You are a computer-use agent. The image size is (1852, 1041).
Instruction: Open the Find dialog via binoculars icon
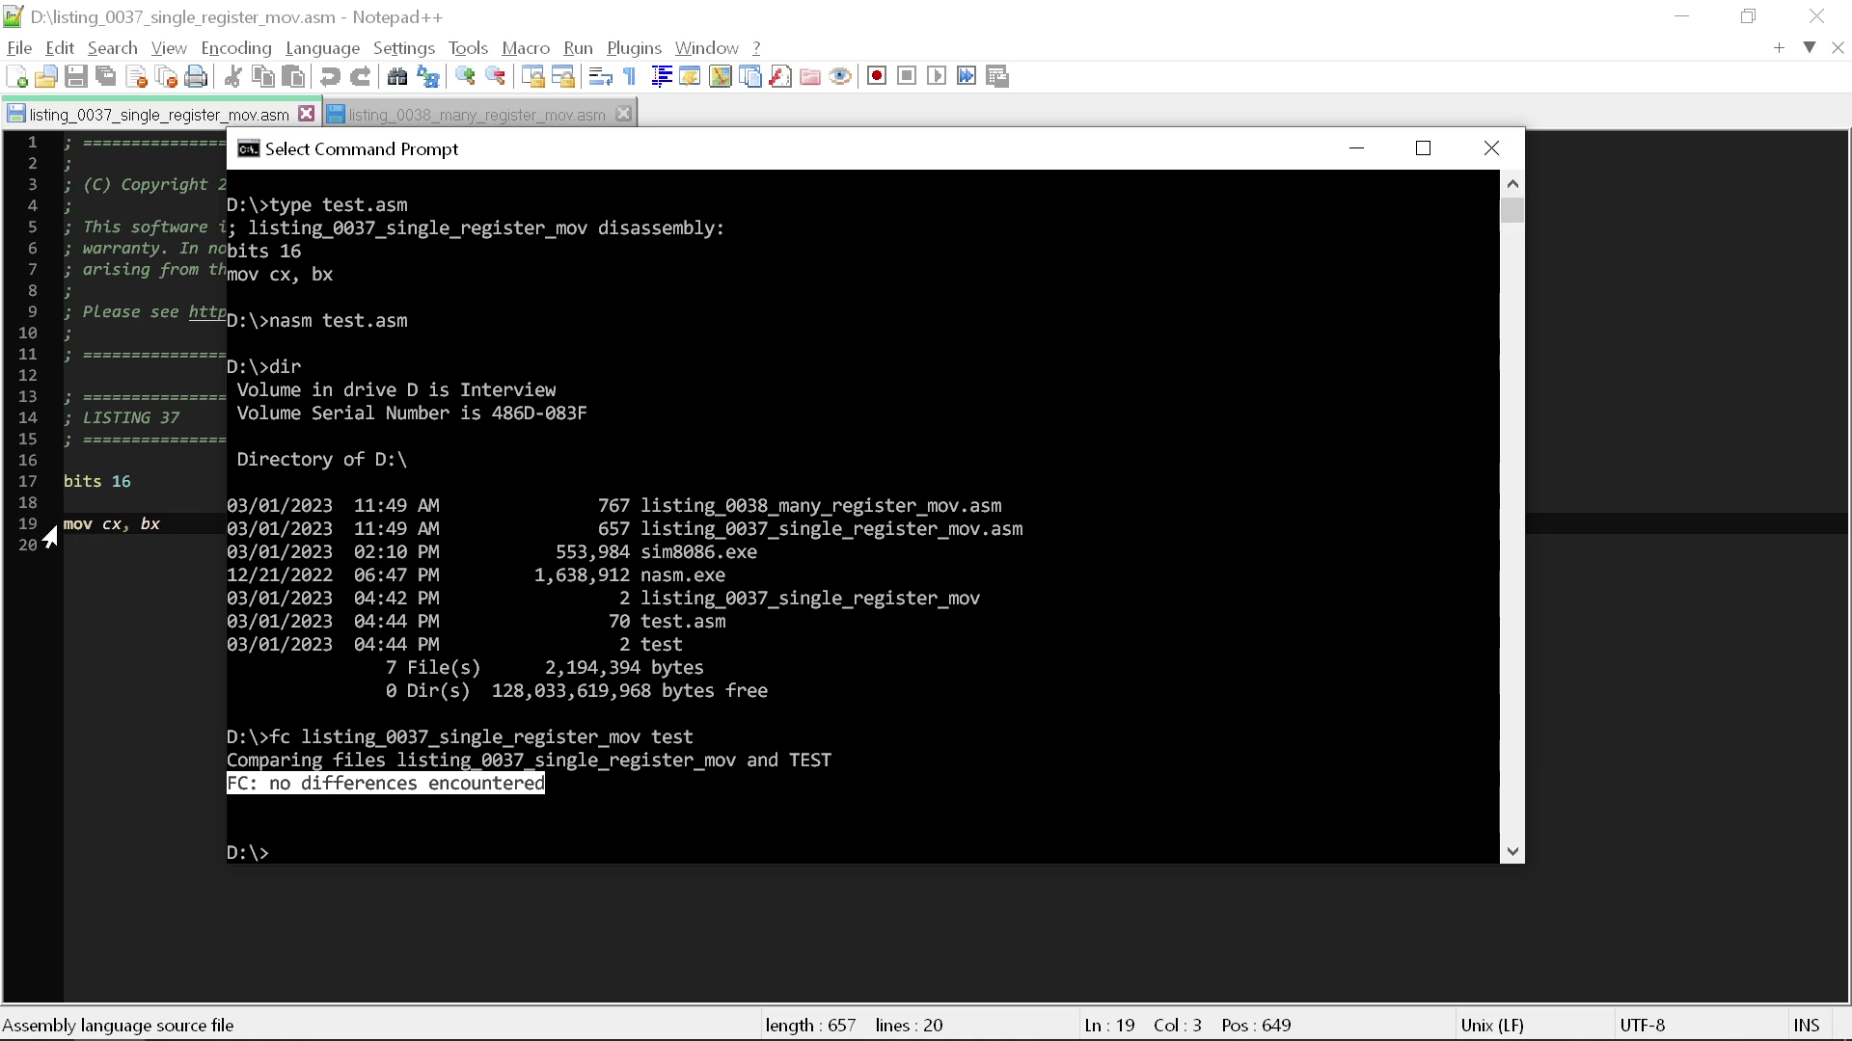(x=398, y=76)
